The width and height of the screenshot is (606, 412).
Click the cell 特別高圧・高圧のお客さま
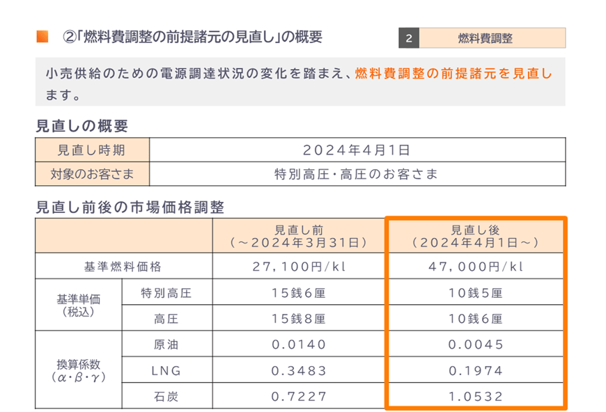coord(357,174)
